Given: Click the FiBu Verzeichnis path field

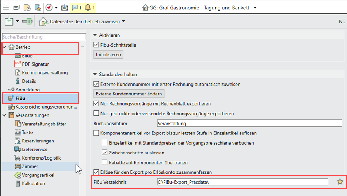Looking at the screenshot, I should [x=241, y=182].
